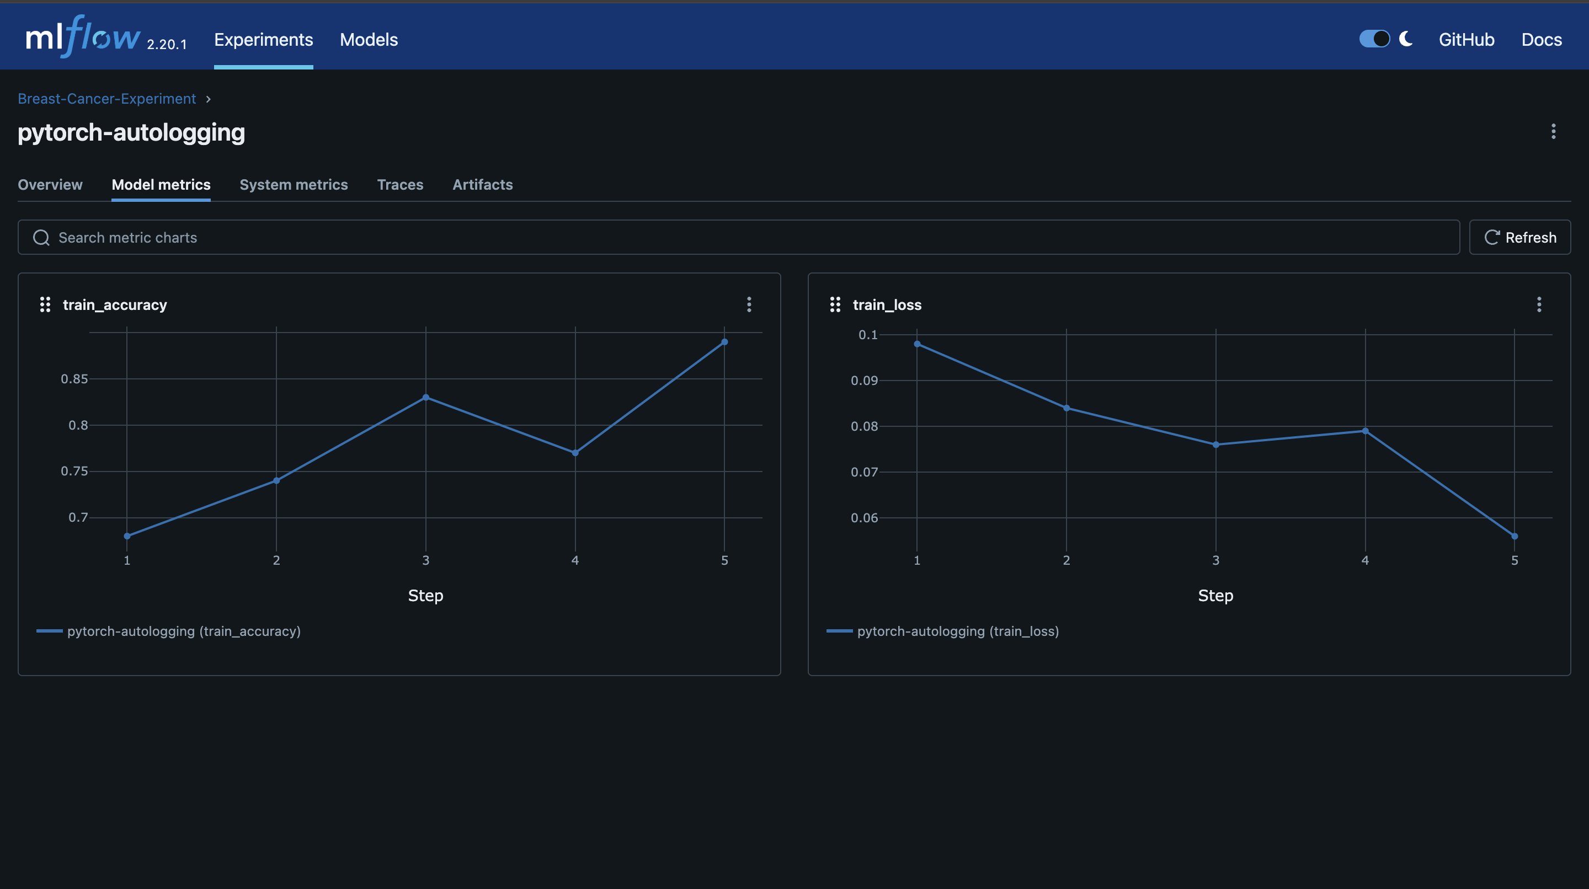Click the search magnifier icon
Image resolution: width=1589 pixels, height=889 pixels.
click(41, 238)
